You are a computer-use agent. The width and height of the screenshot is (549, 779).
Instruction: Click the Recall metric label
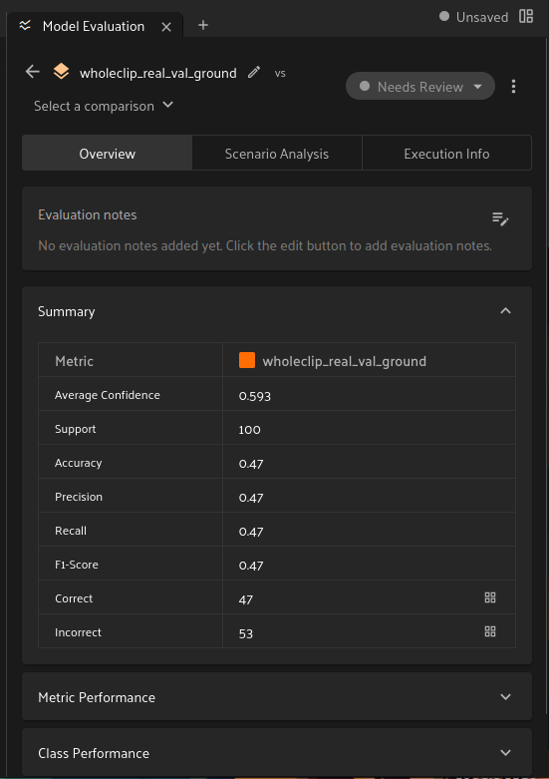click(71, 531)
